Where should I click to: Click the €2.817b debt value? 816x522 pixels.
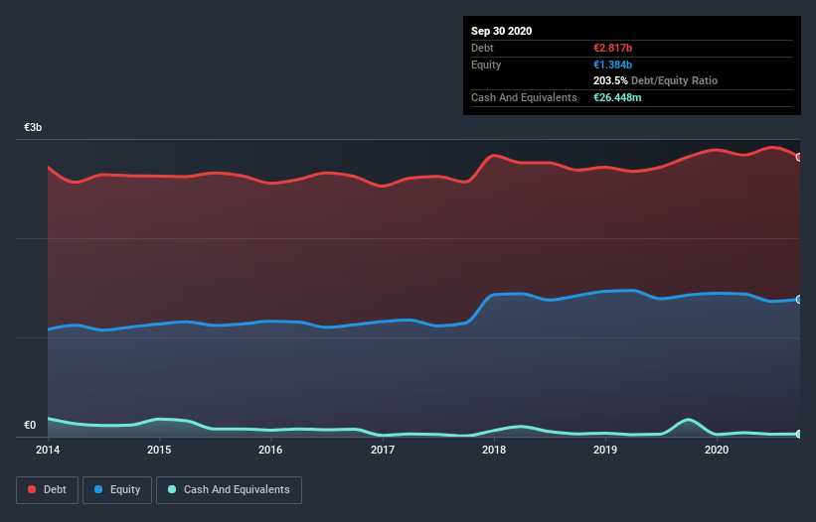[612, 48]
